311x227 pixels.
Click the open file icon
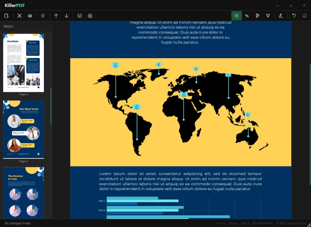pyautogui.click(x=6, y=16)
